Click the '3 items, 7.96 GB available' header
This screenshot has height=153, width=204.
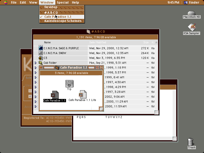72,73
